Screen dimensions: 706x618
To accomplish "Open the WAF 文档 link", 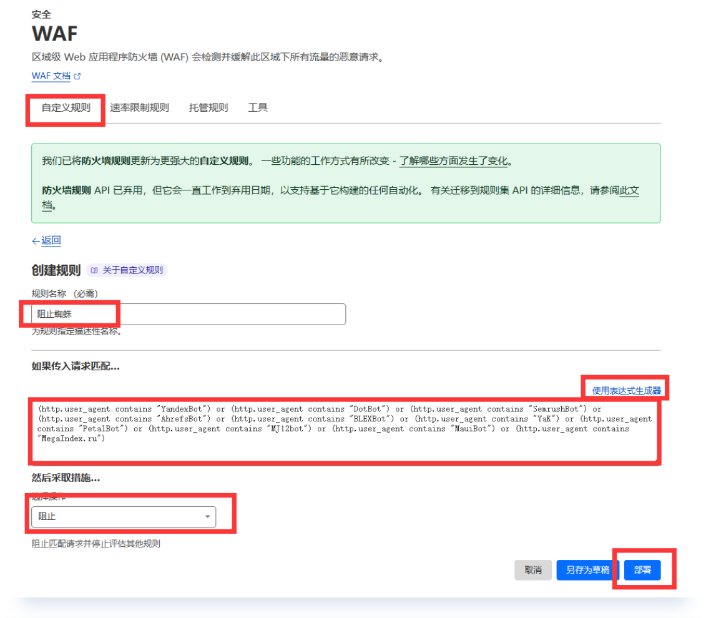I will [x=51, y=76].
